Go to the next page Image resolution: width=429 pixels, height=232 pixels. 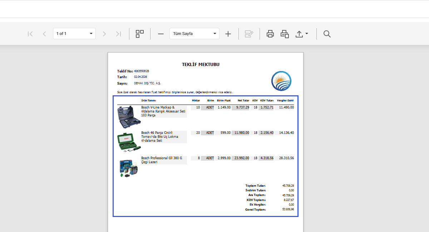pos(104,34)
